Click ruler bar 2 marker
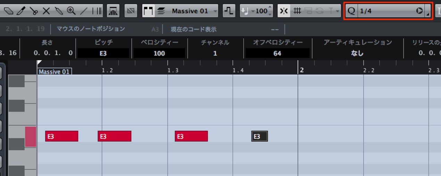The width and height of the screenshot is (441, 176). click(x=302, y=70)
